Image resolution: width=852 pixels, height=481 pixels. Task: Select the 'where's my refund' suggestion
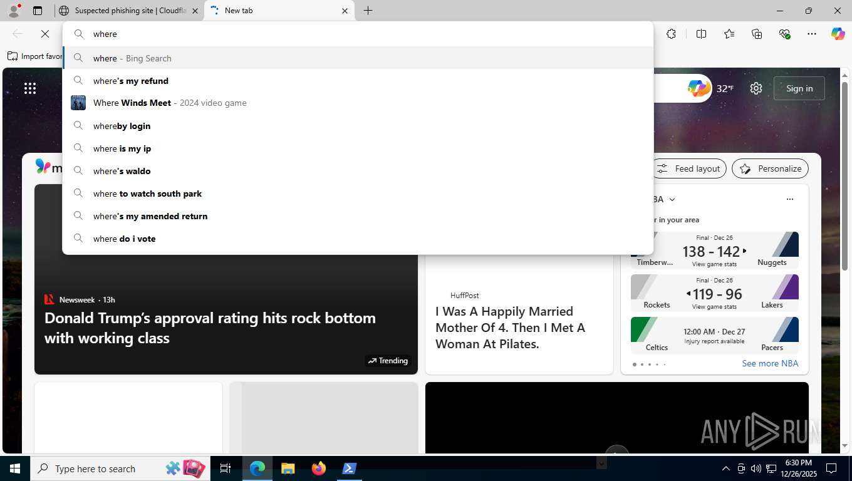pos(357,81)
